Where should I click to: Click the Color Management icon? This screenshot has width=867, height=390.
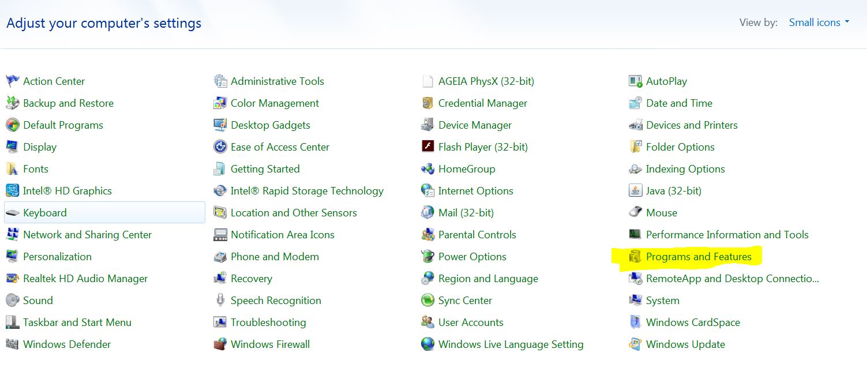point(220,103)
